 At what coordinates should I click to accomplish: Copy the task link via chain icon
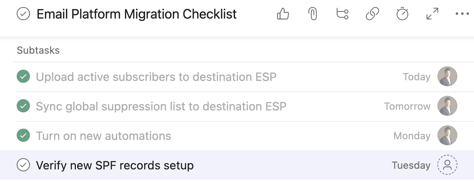click(372, 14)
